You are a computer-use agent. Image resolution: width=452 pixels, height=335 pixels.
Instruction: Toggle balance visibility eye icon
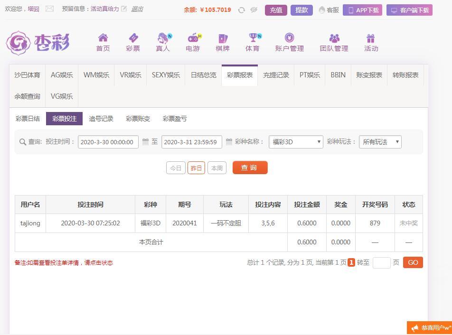pyautogui.click(x=254, y=10)
